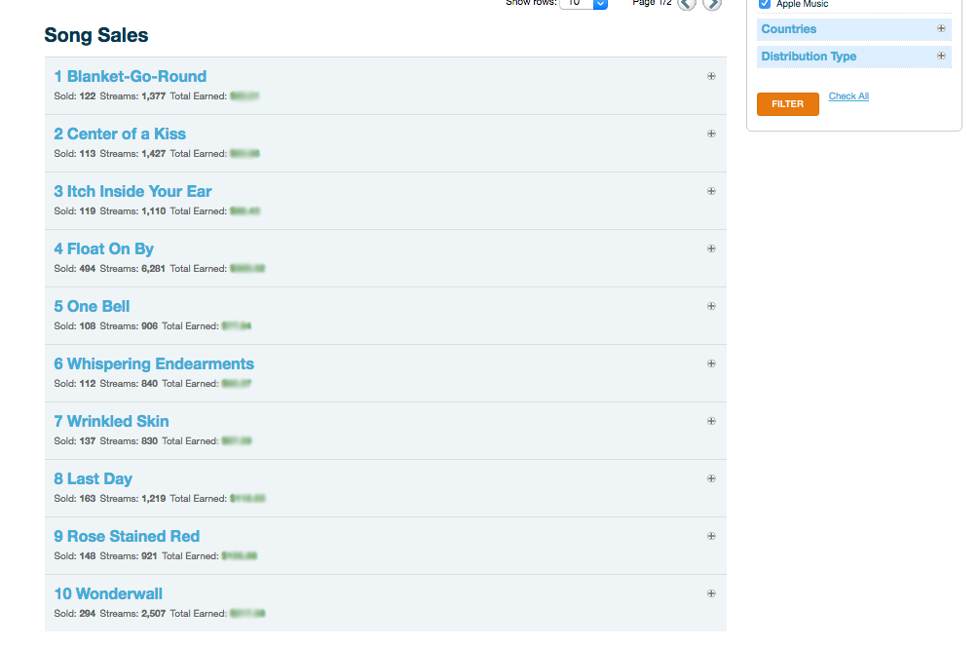
Task: Open the Center of a Kiss song
Action: (120, 133)
